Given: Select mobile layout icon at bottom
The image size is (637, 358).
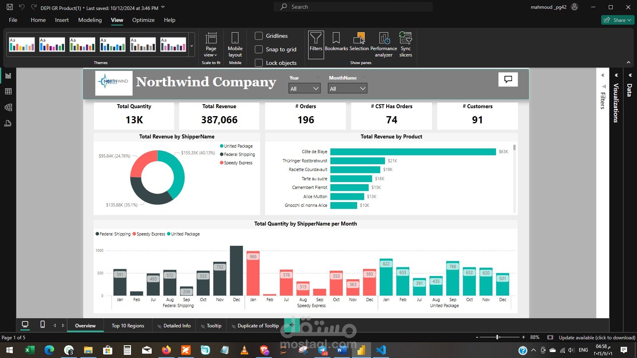Looking at the screenshot, I should (x=43, y=325).
